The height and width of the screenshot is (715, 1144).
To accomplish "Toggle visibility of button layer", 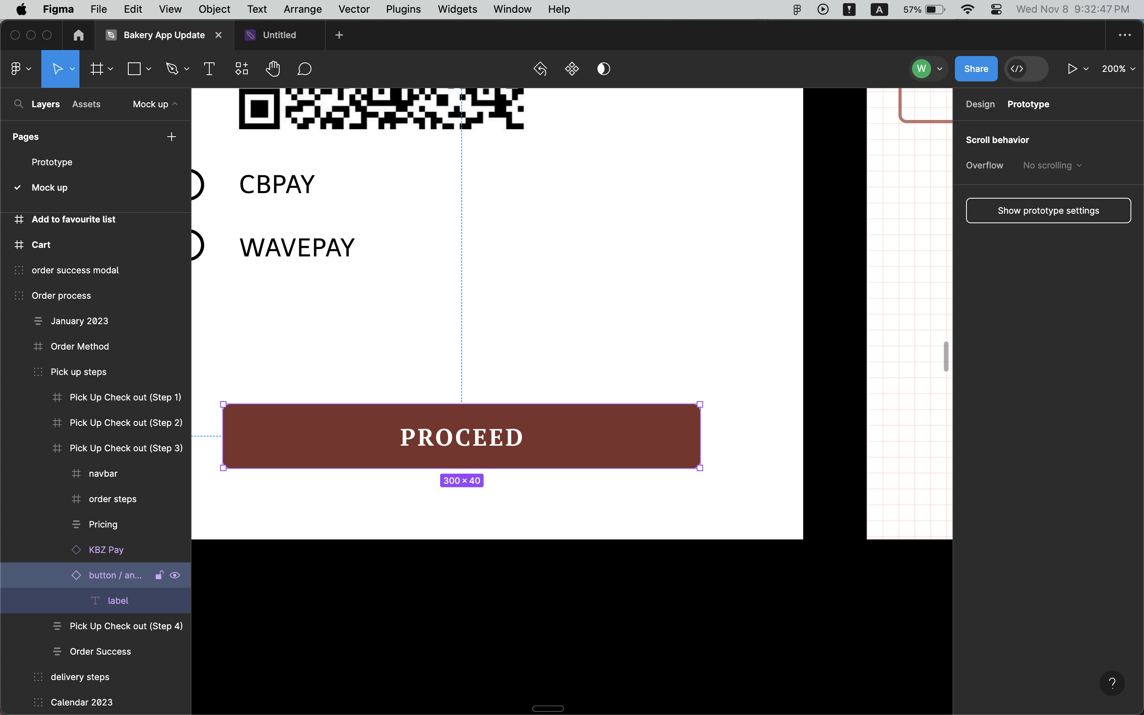I will tap(174, 575).
